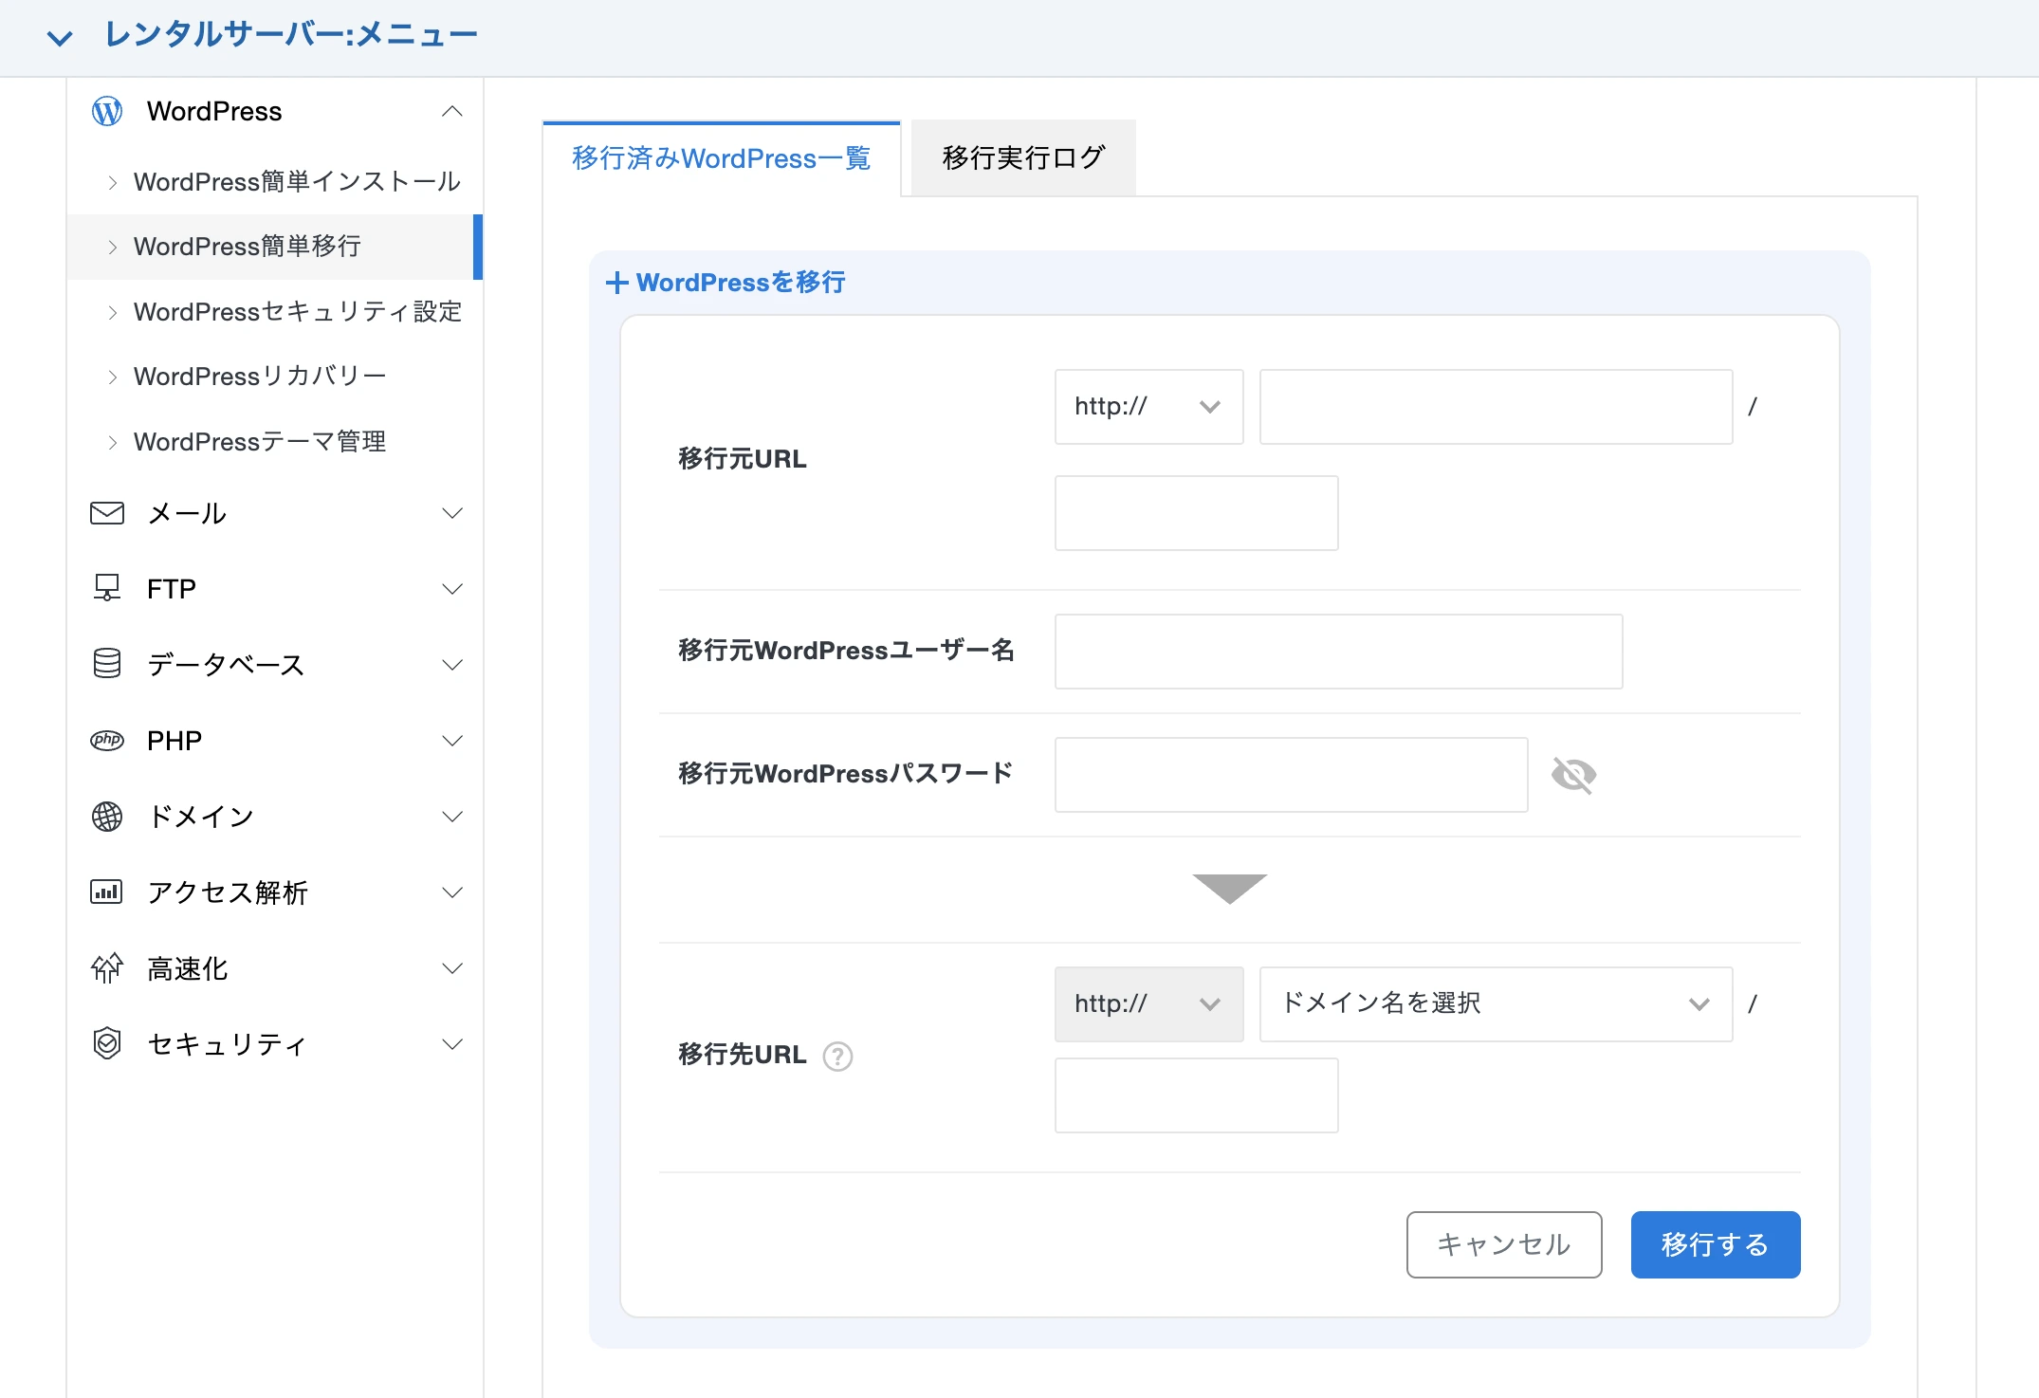This screenshot has height=1398, width=2039.
Task: Expand the アクセス解析 menu section
Action: pyautogui.click(x=452, y=892)
